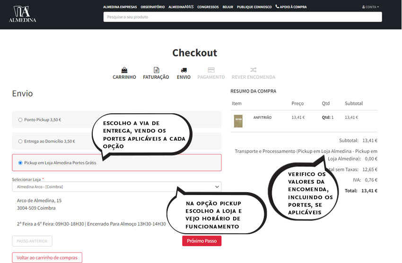
Task: Click the product search field
Action: point(242,17)
